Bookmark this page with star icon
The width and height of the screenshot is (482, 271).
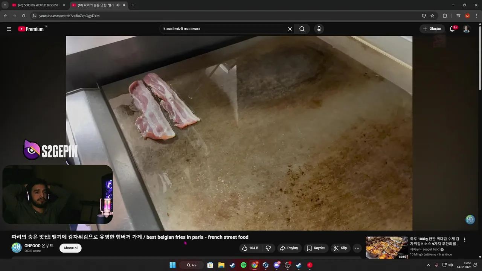pyautogui.click(x=432, y=16)
